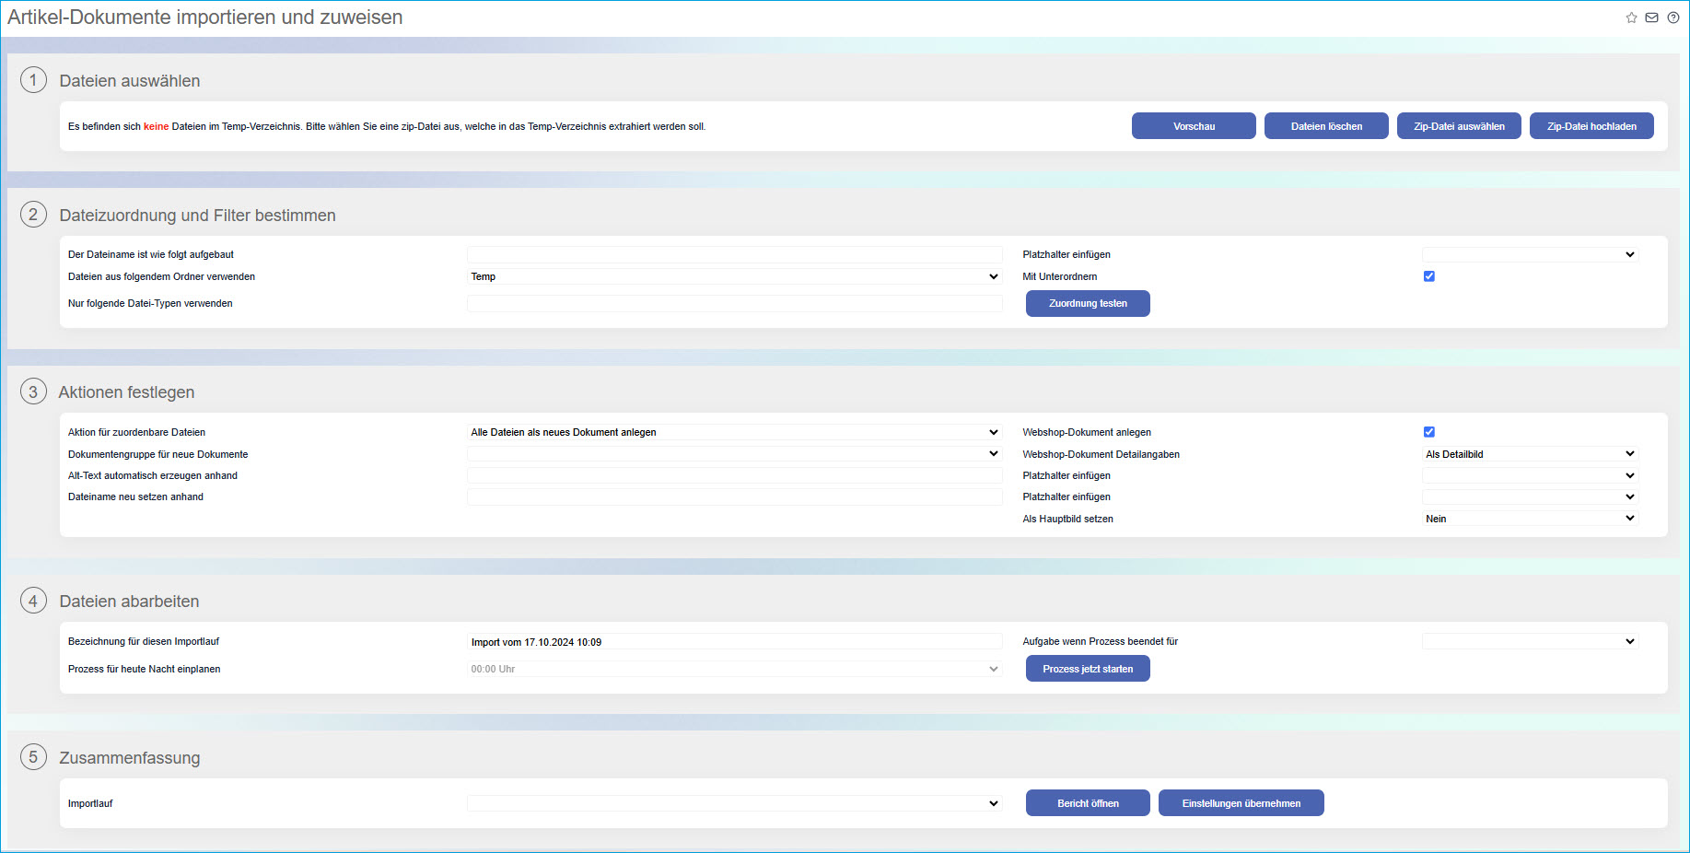
Task: Open the envelope mail icon
Action: pos(1652,18)
